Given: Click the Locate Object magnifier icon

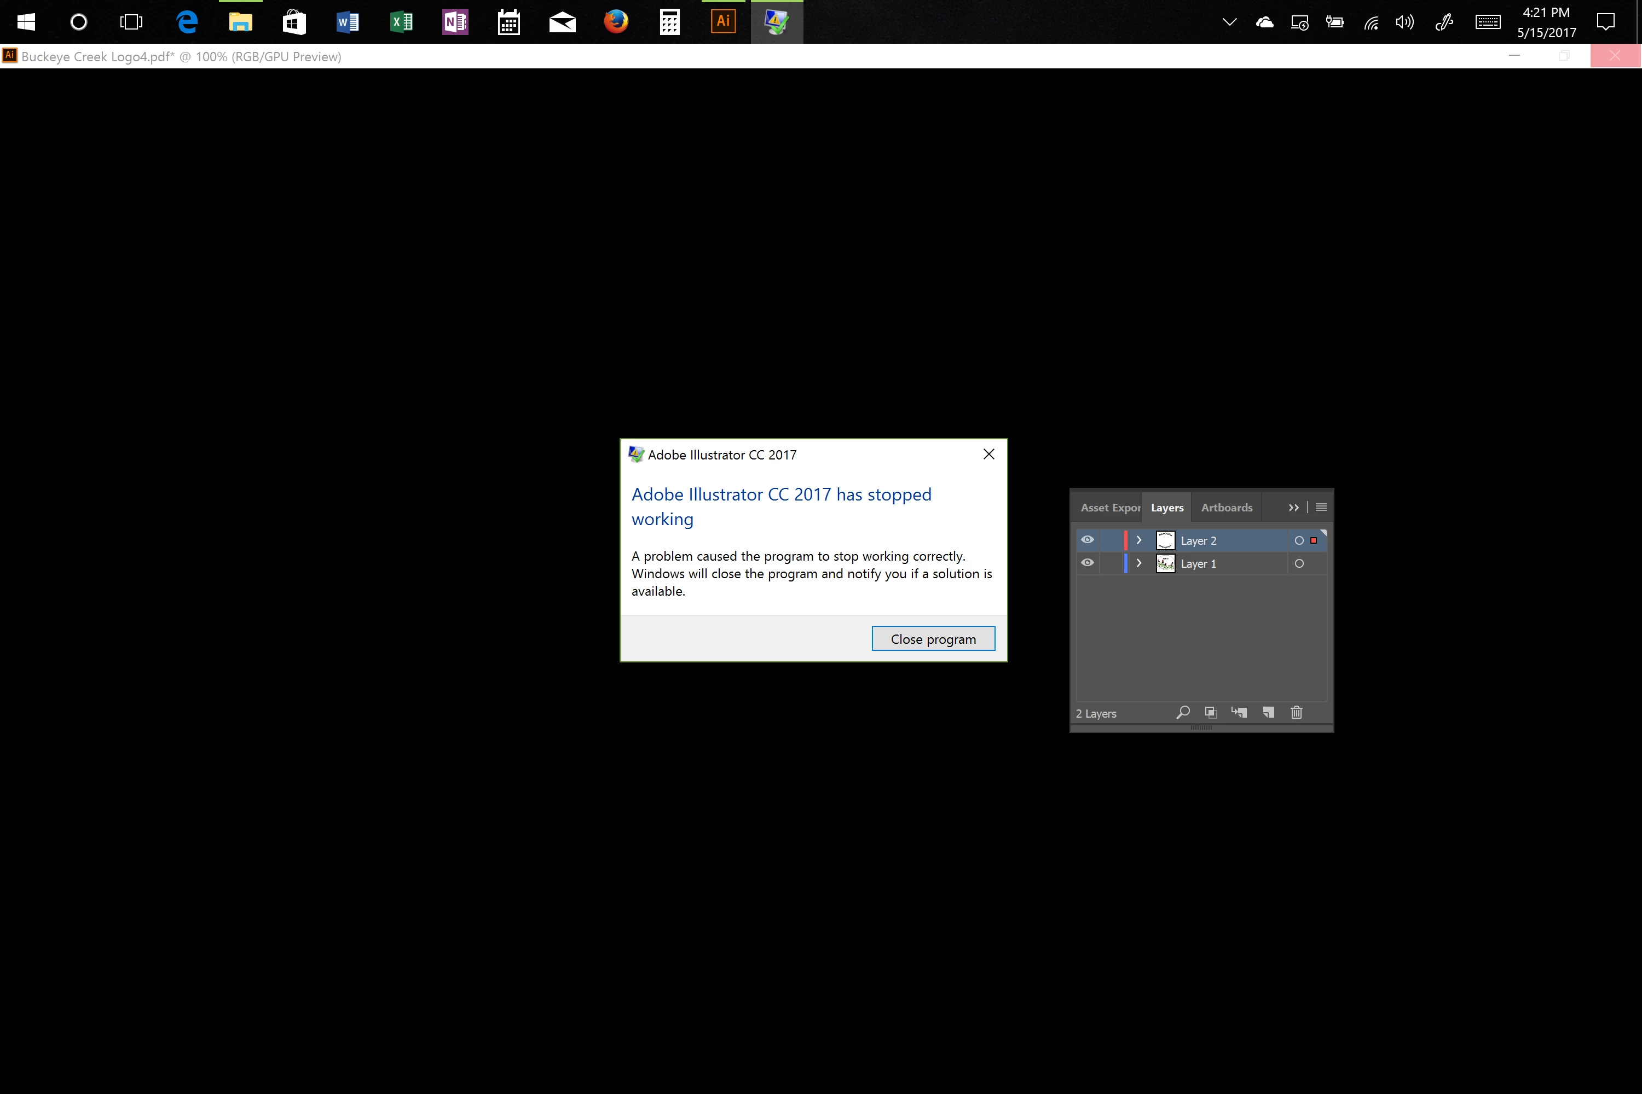Looking at the screenshot, I should click(1183, 712).
